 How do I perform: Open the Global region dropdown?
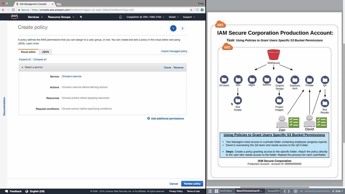pyautogui.click(x=174, y=17)
